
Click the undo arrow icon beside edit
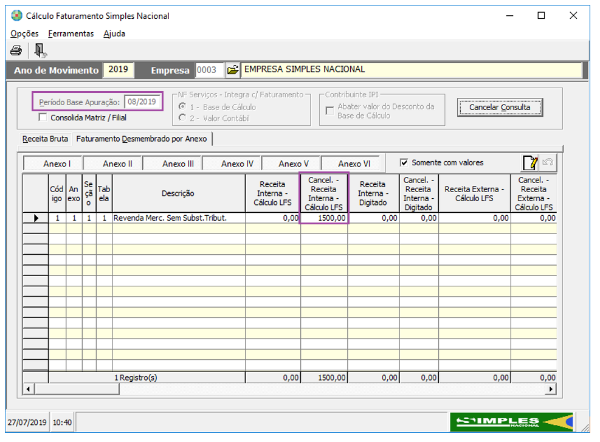(548, 163)
